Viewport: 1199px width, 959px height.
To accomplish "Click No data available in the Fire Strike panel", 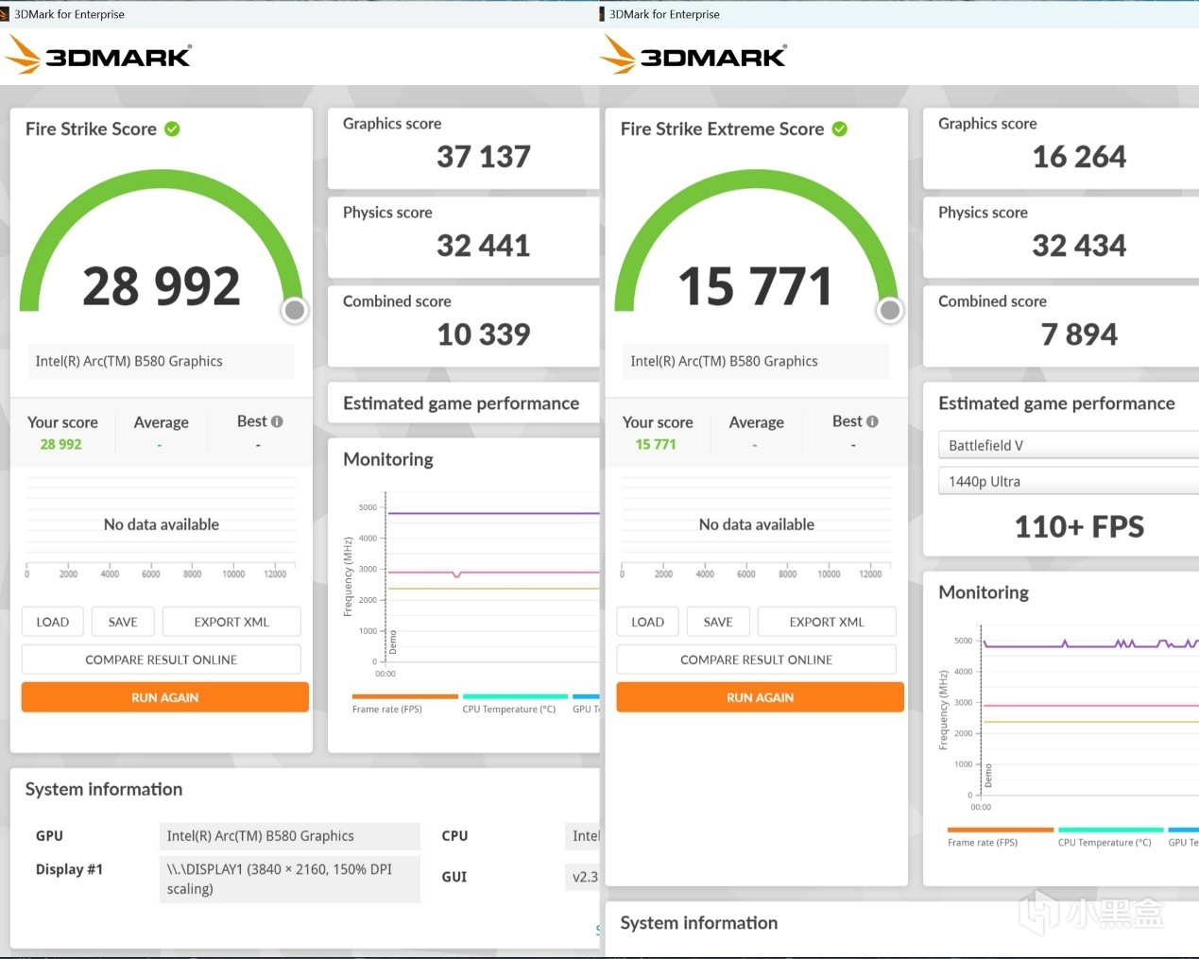I will (162, 524).
